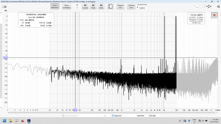Toggle the Spectrum trace checkbox

click(x=113, y=116)
